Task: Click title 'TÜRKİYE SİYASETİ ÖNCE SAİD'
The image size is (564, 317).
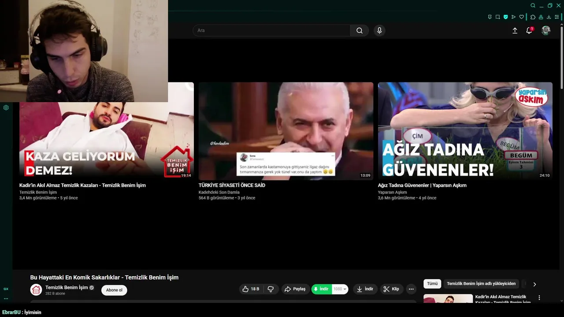Action: [x=232, y=185]
